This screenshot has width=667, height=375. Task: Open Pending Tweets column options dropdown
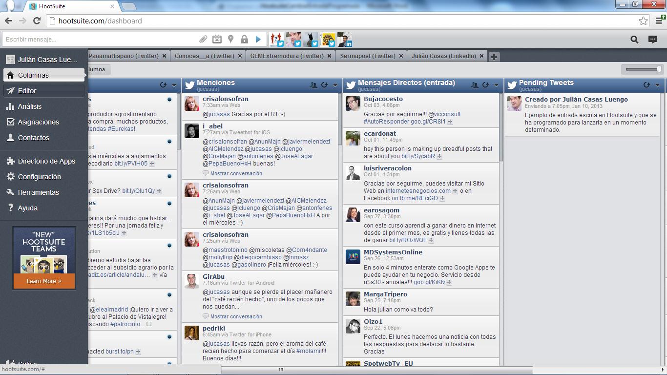click(657, 85)
